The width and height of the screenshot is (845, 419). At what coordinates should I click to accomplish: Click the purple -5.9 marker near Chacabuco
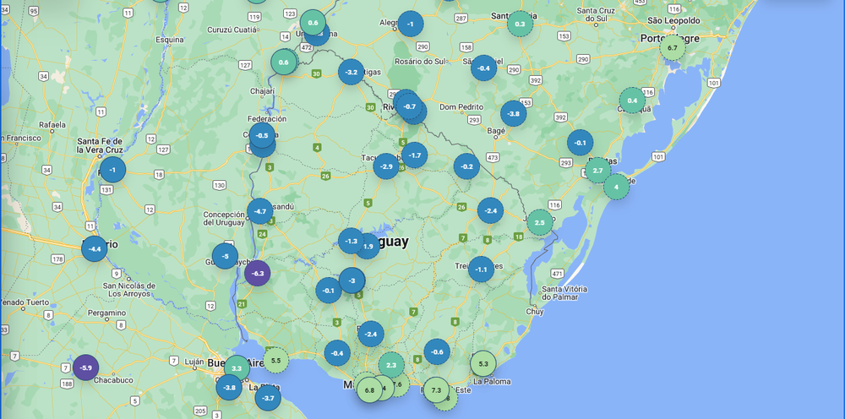tap(85, 367)
